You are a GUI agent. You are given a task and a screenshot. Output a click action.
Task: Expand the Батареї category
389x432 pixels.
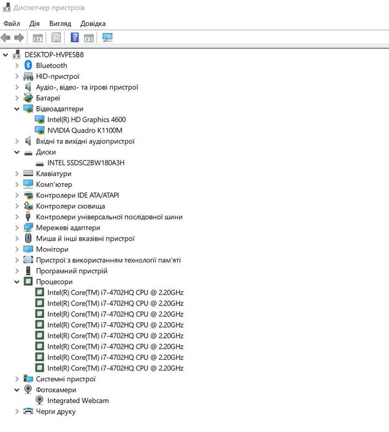[x=17, y=98]
